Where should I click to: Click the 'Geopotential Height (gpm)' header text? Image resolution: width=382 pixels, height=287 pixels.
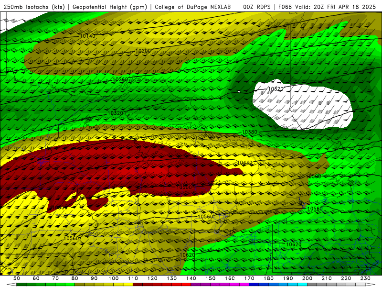[x=110, y=7]
